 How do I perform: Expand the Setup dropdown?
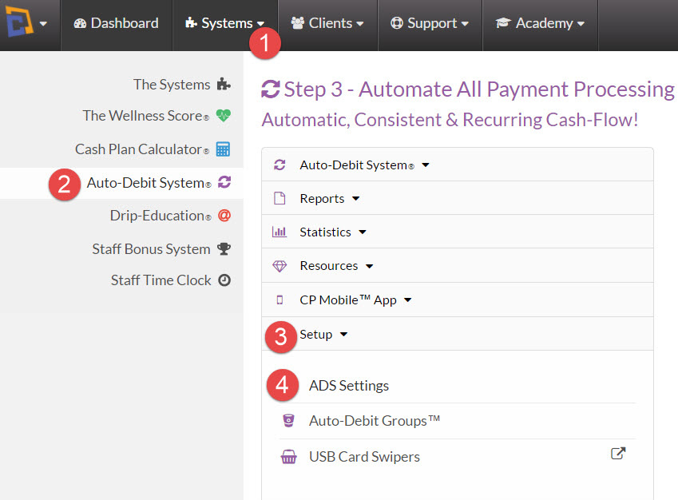(317, 334)
